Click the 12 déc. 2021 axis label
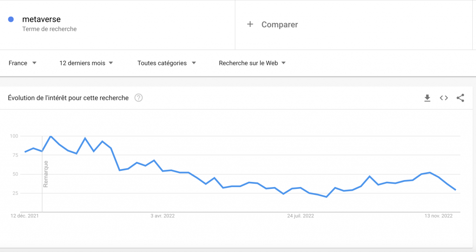The height and width of the screenshot is (252, 476). click(x=25, y=216)
